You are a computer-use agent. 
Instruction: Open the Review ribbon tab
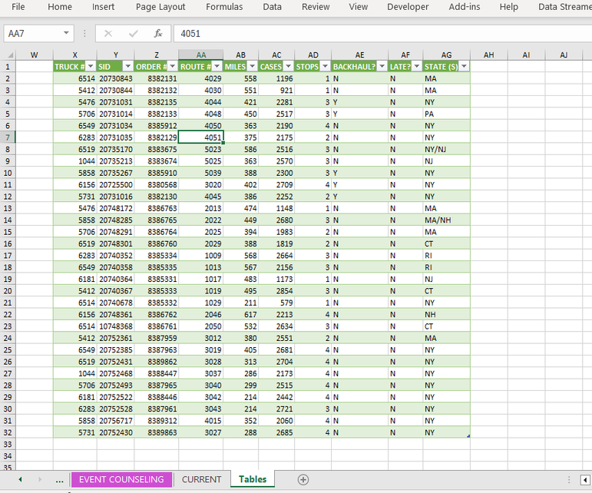pyautogui.click(x=316, y=7)
